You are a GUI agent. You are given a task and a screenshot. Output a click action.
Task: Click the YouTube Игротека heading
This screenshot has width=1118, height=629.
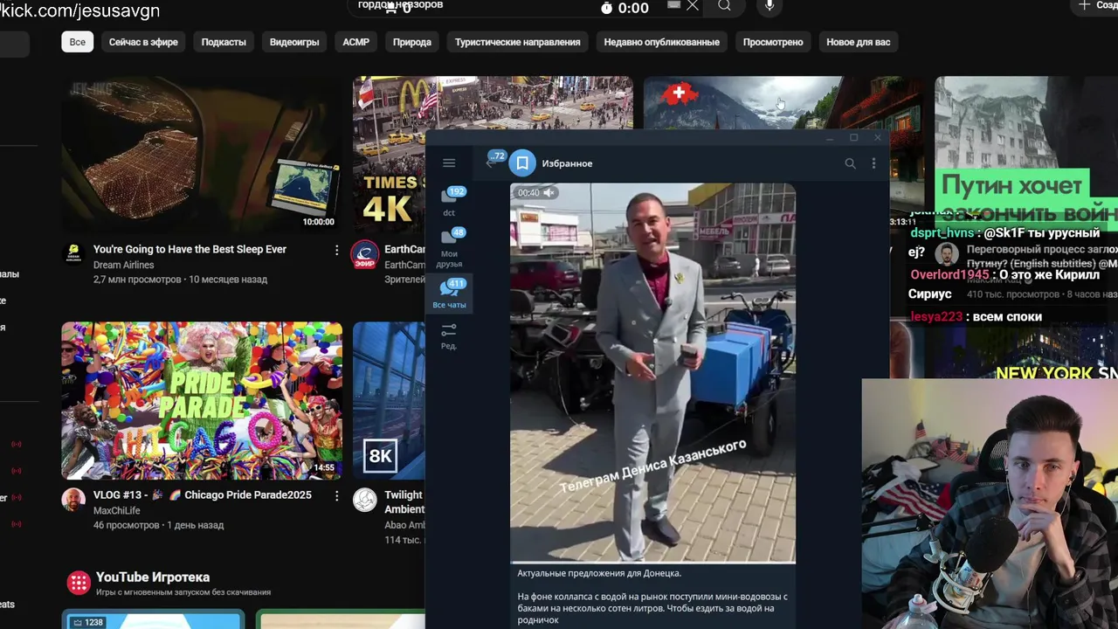tap(153, 577)
